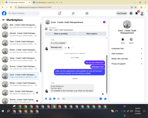Select the Coret - 2 beds conversation
This screenshot has width=148, height=118.
coord(20,76)
